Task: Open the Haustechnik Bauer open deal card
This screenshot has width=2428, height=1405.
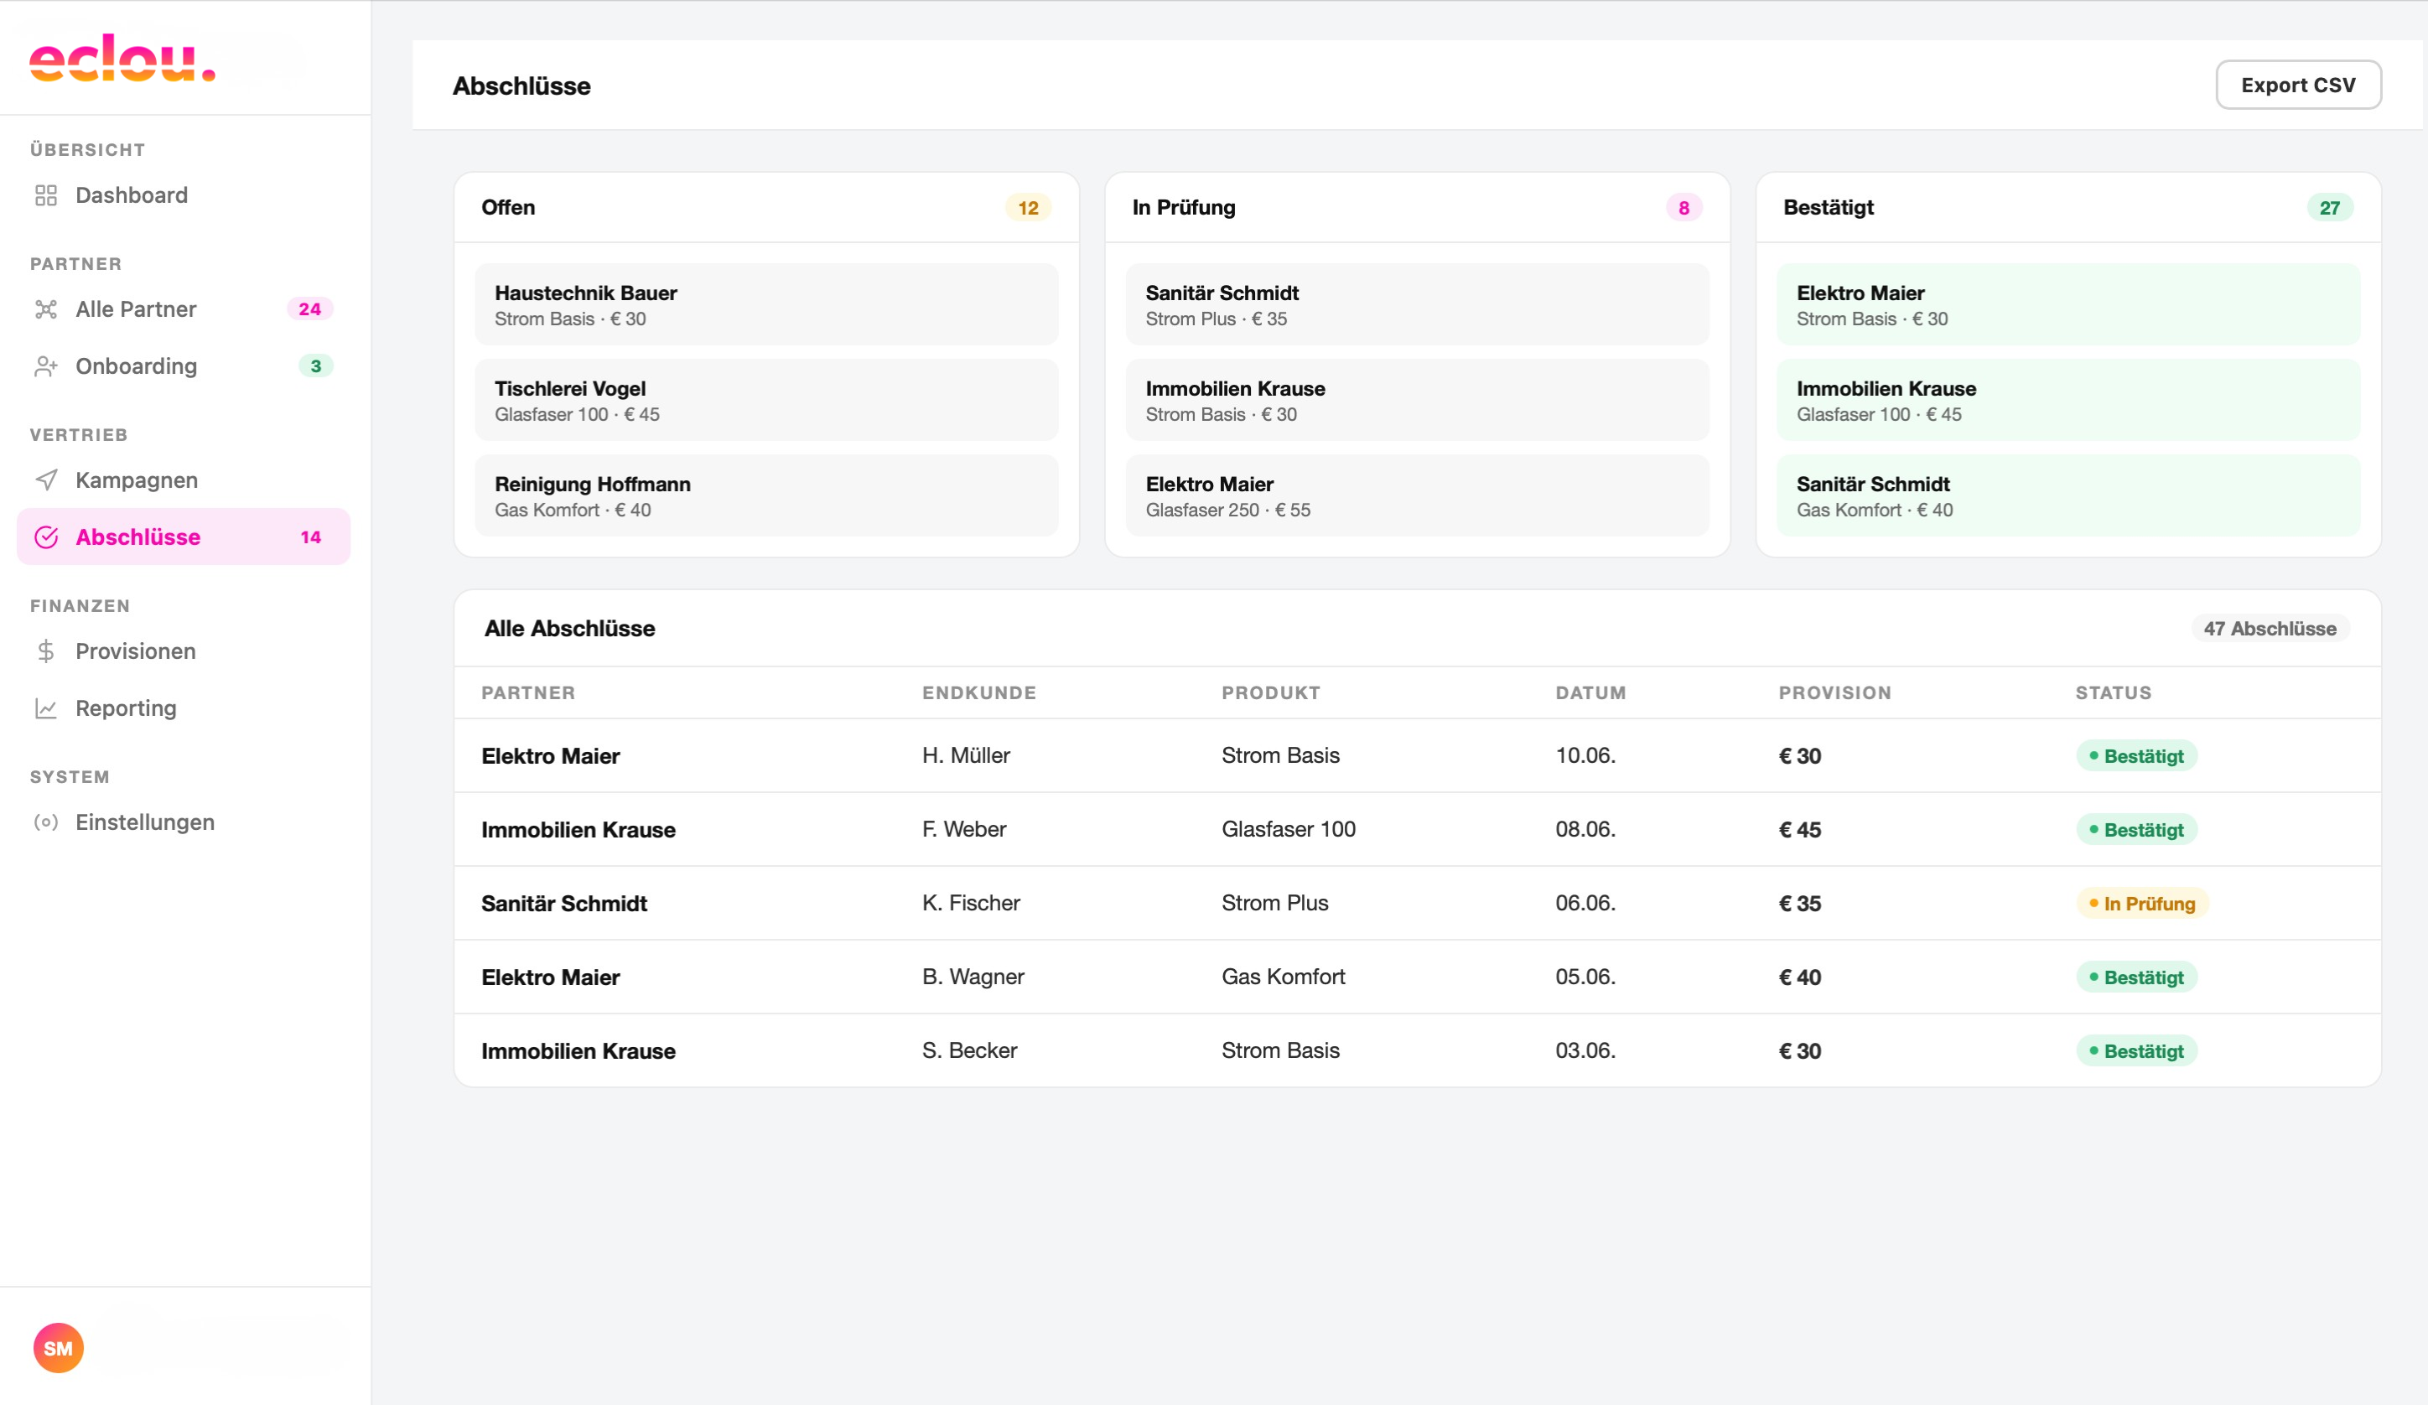Action: click(x=767, y=304)
